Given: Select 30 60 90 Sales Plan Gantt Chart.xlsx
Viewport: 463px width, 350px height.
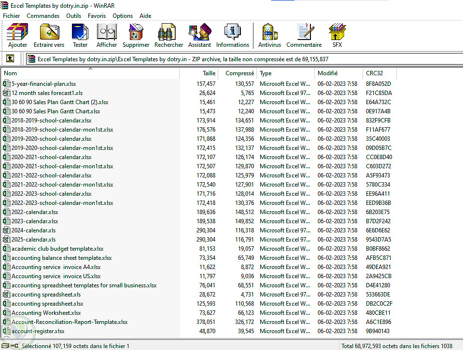Looking at the screenshot, I should [56, 111].
